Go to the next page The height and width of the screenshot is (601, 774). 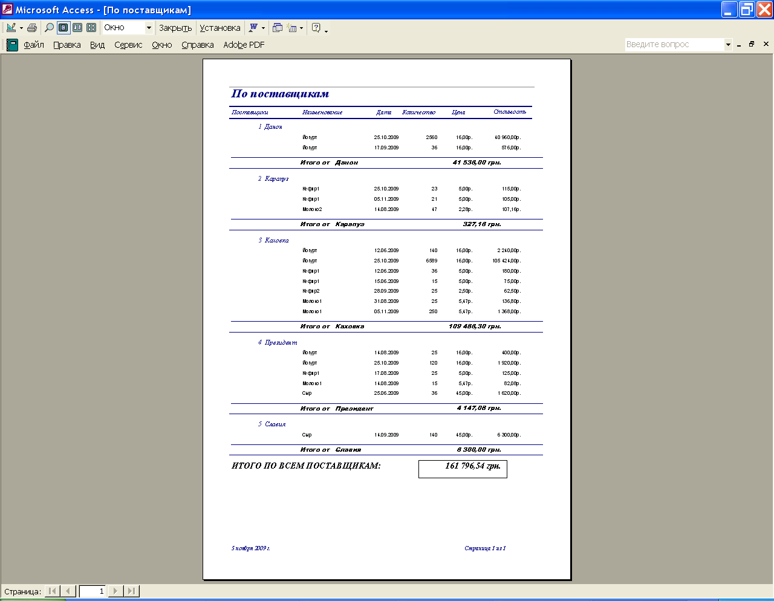click(115, 591)
